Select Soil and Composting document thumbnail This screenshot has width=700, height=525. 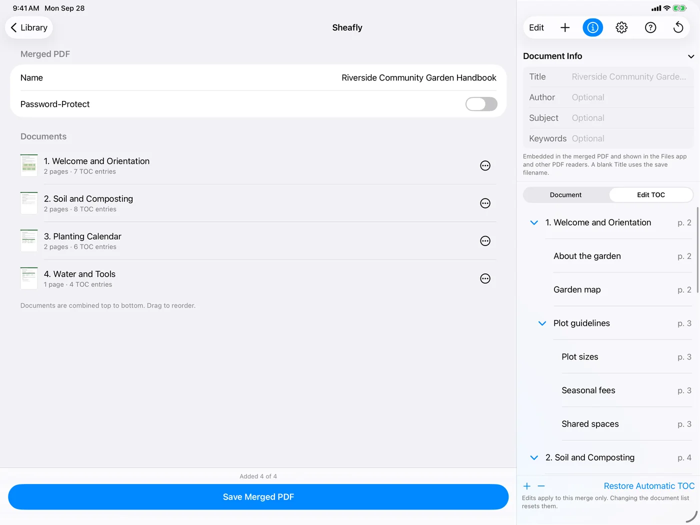tap(29, 203)
